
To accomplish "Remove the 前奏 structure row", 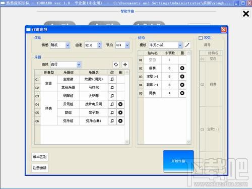I will (x=182, y=68).
